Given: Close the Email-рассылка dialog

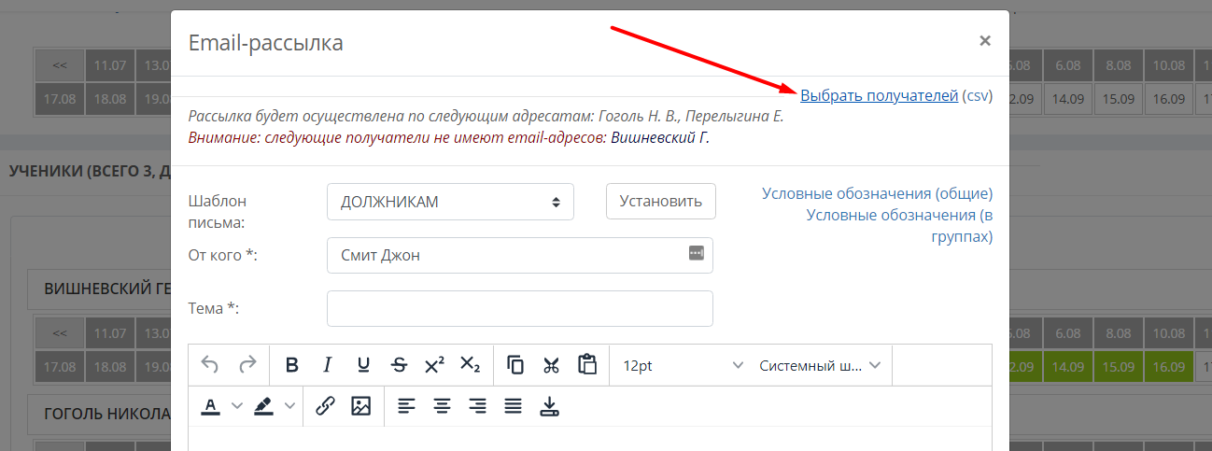Looking at the screenshot, I should point(984,41).
